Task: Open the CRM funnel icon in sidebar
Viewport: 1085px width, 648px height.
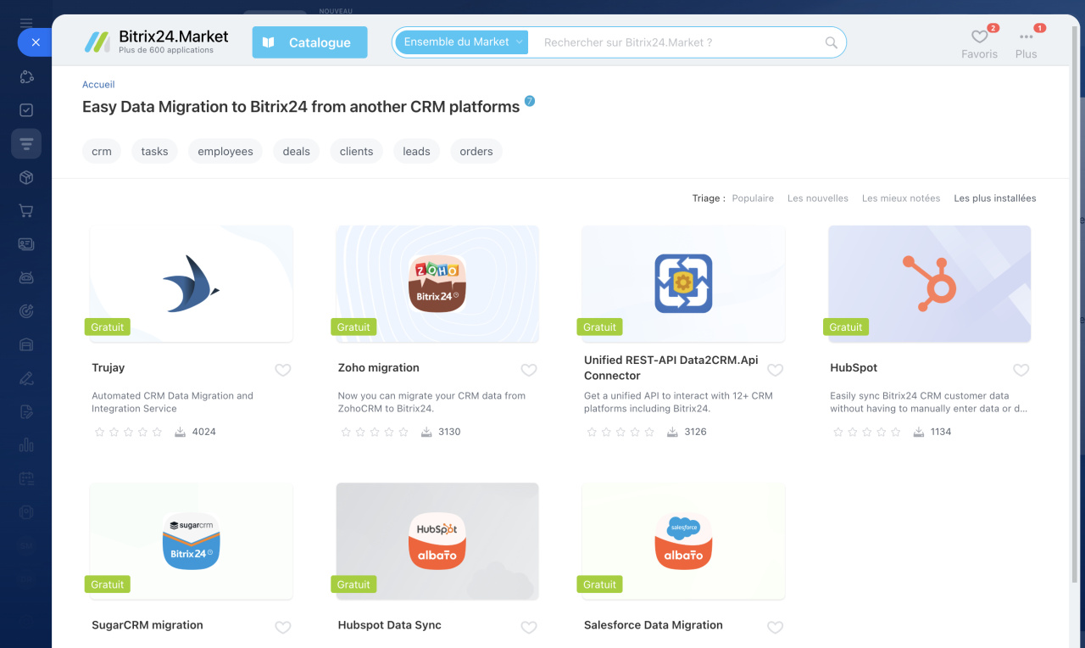Action: pos(26,144)
